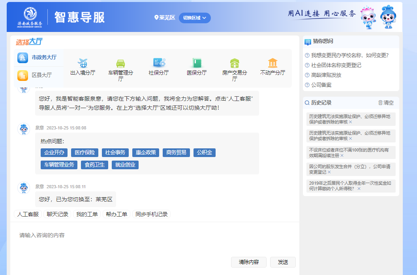This screenshot has width=417, height=275.
Task: Select the 不动产分厅 building icon
Action: 272,63
